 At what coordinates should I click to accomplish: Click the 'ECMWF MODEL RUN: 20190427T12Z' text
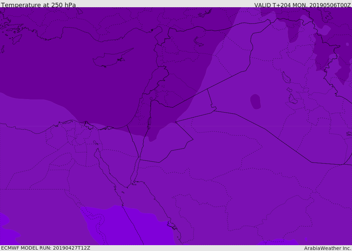[46, 248]
